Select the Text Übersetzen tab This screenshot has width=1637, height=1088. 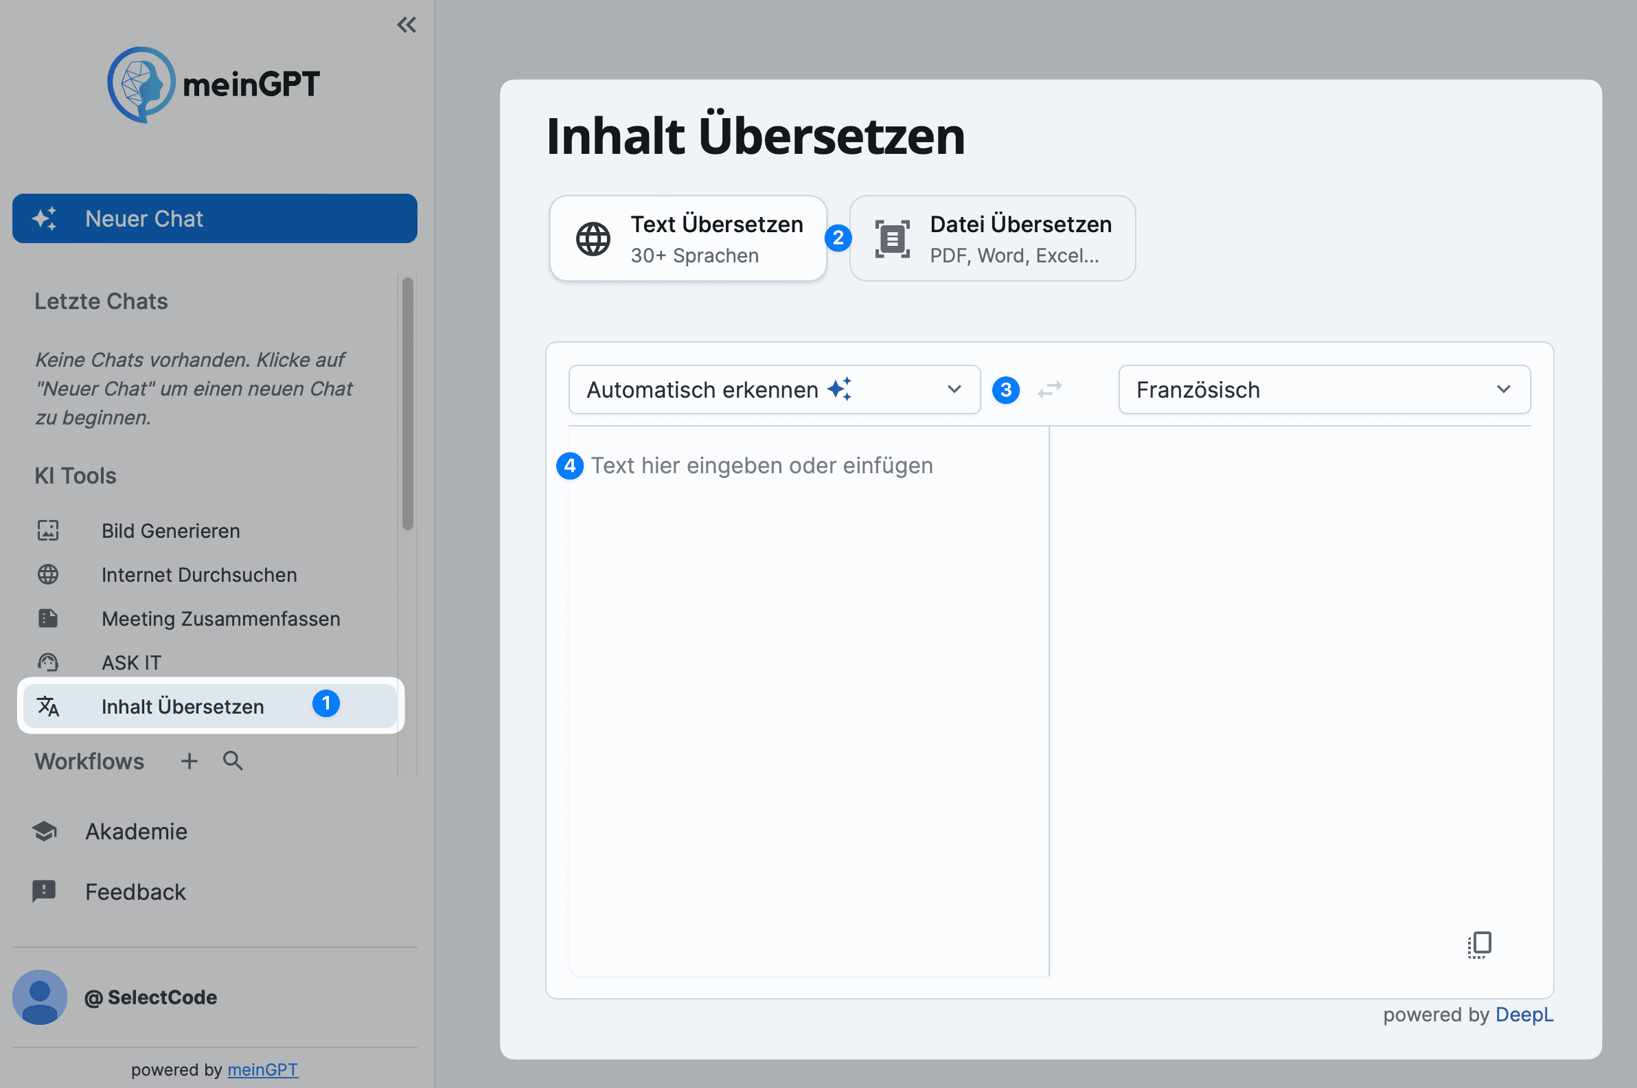tap(687, 238)
